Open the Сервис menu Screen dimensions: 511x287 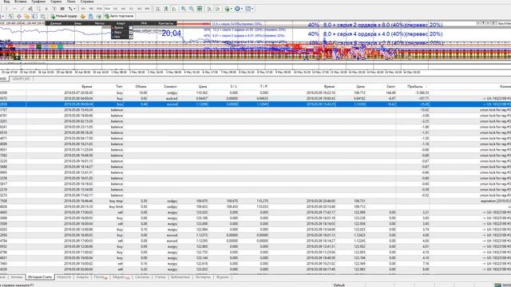(x=56, y=2)
